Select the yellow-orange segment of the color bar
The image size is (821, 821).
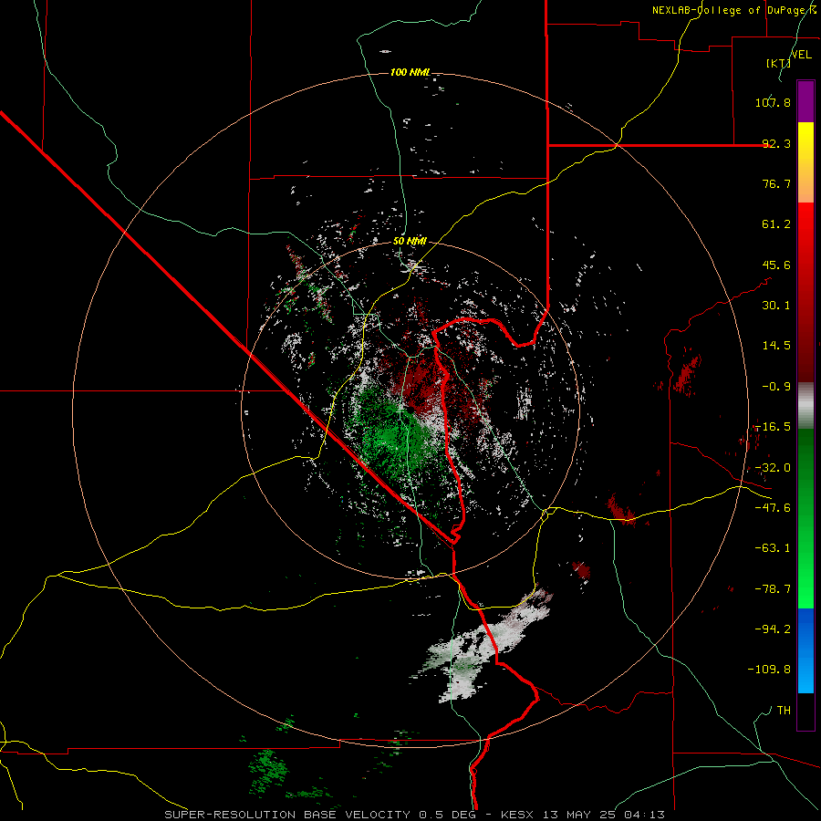[805, 162]
